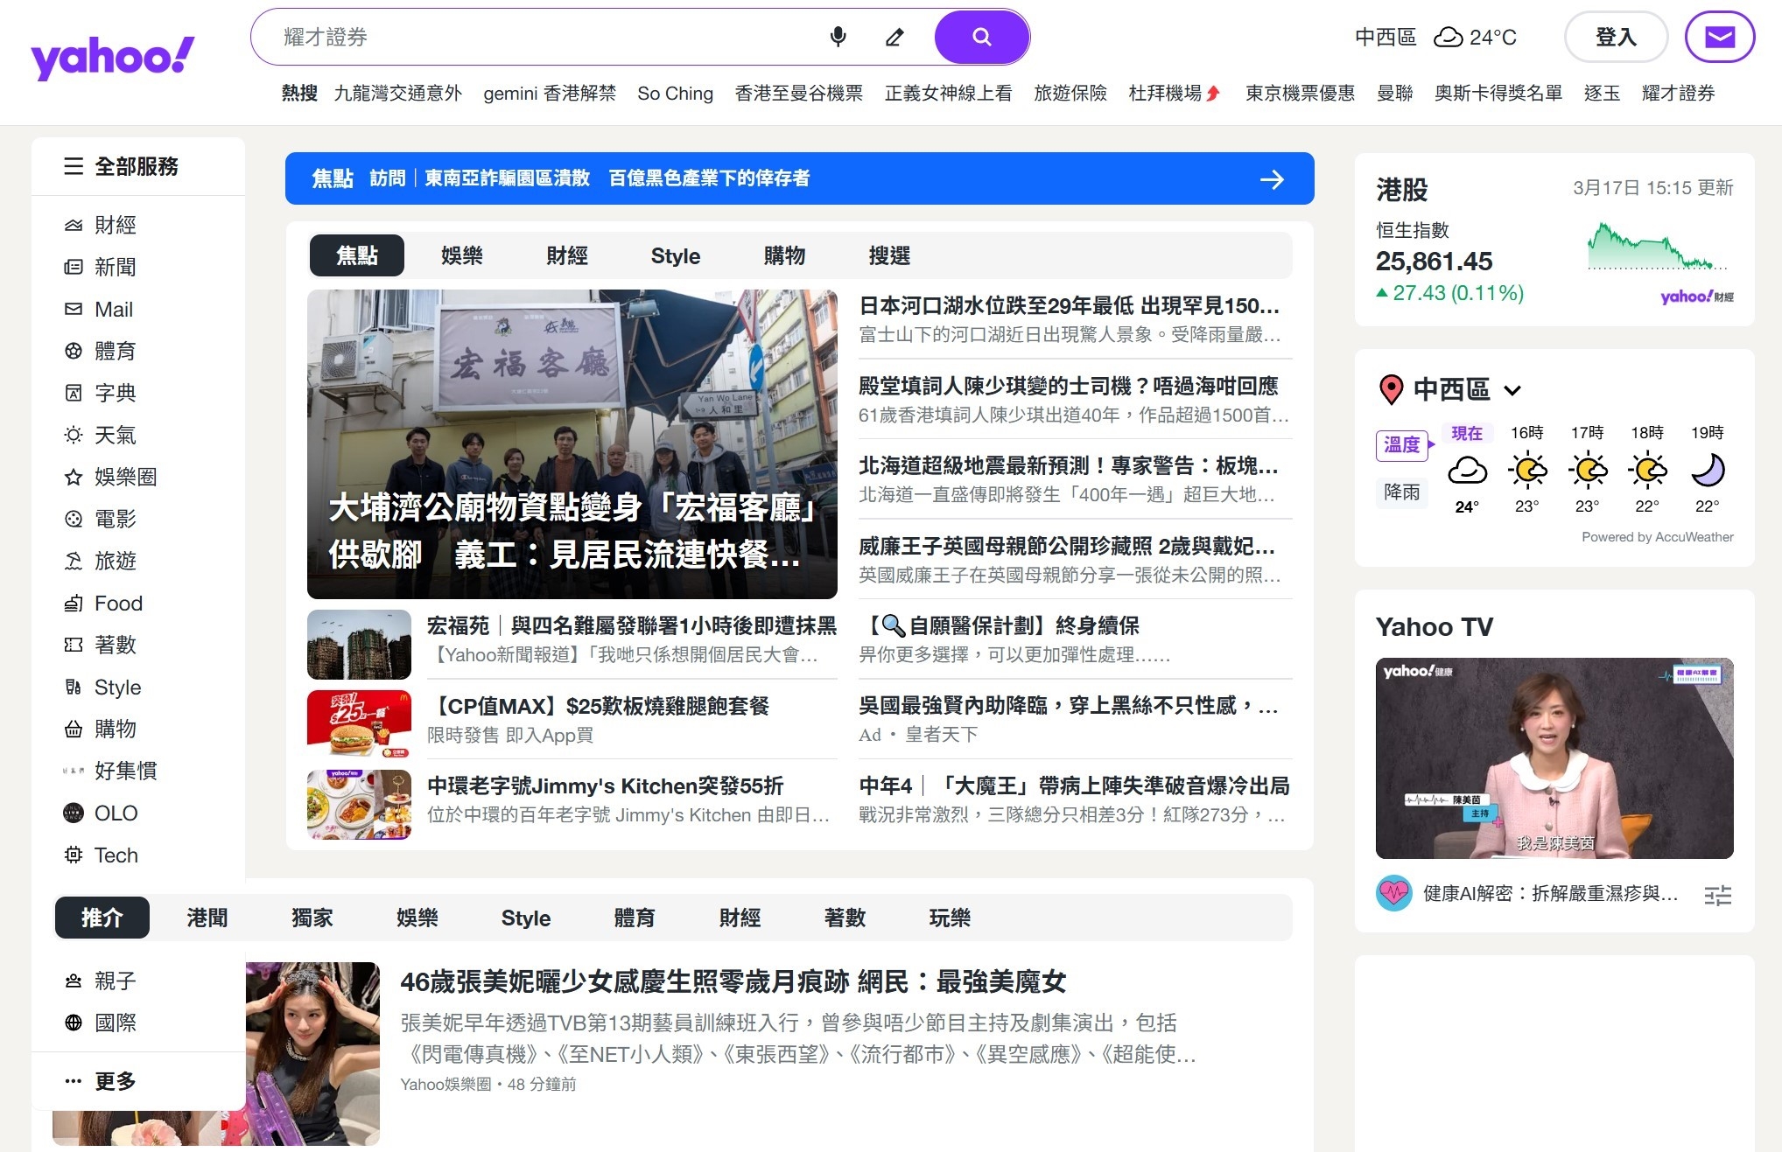This screenshot has width=1782, height=1152.
Task: Select the 溫度 temperature toggle
Action: (1401, 445)
